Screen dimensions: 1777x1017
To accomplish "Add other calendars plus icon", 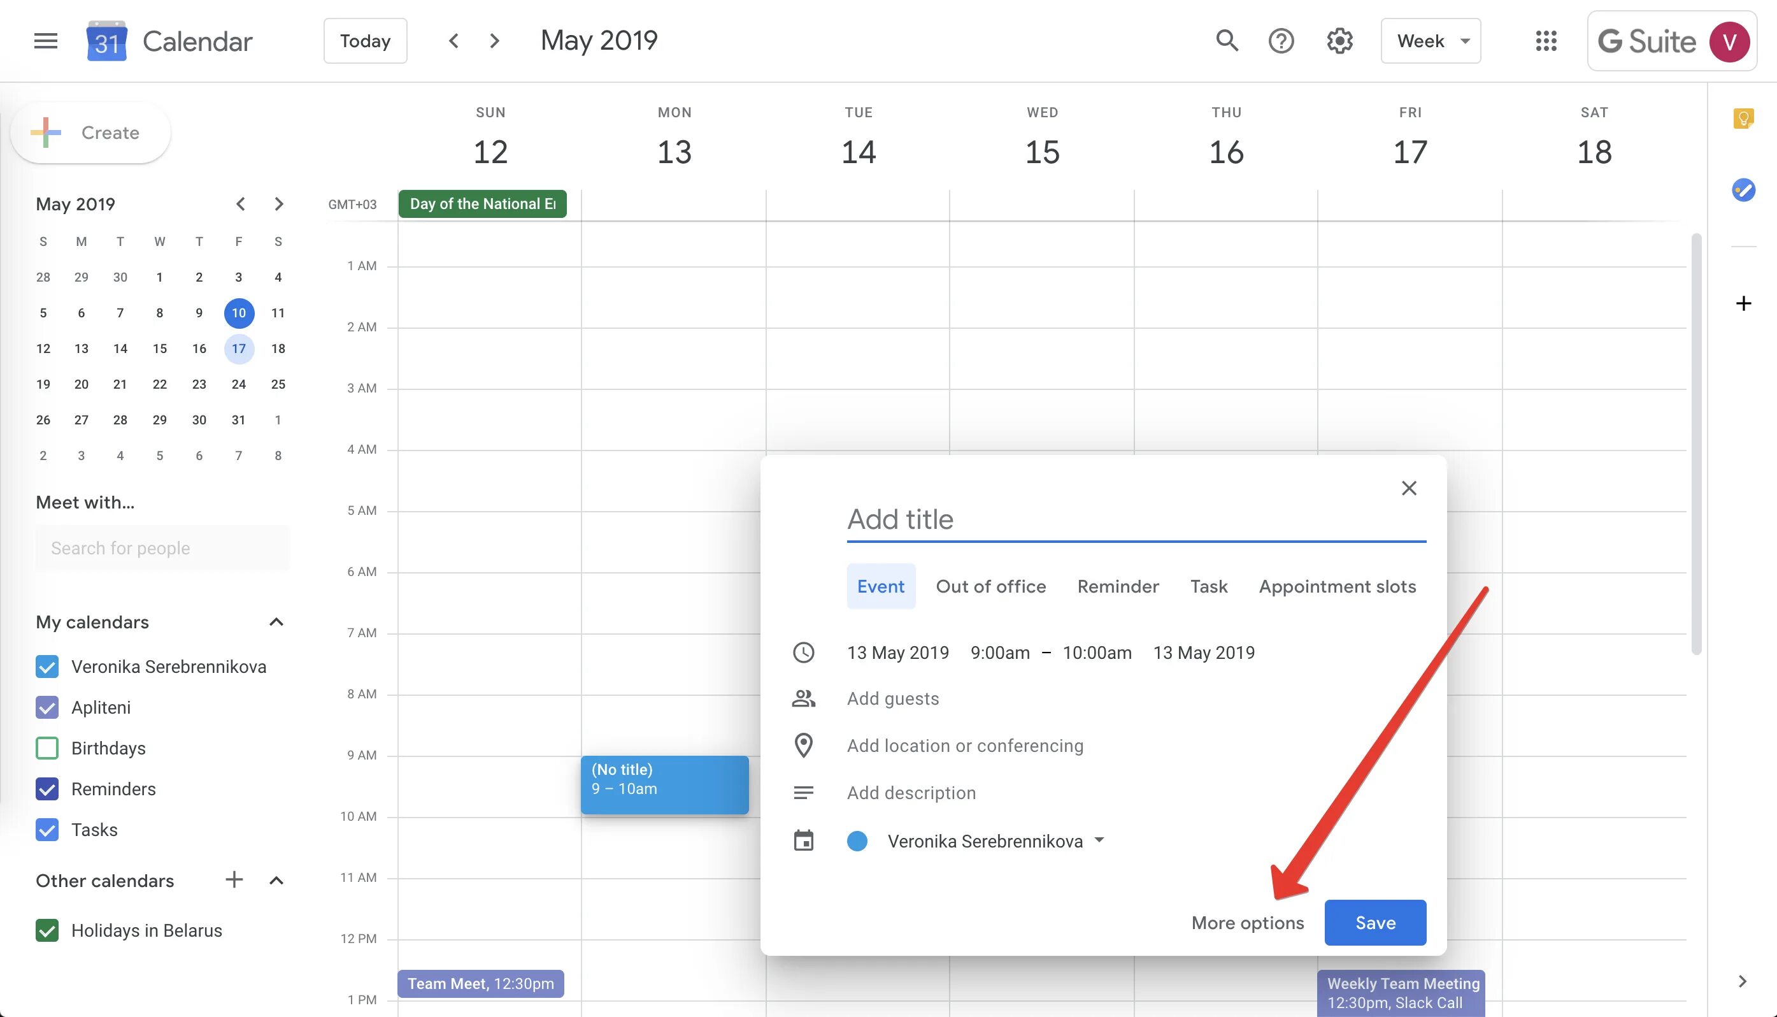I will (x=234, y=880).
